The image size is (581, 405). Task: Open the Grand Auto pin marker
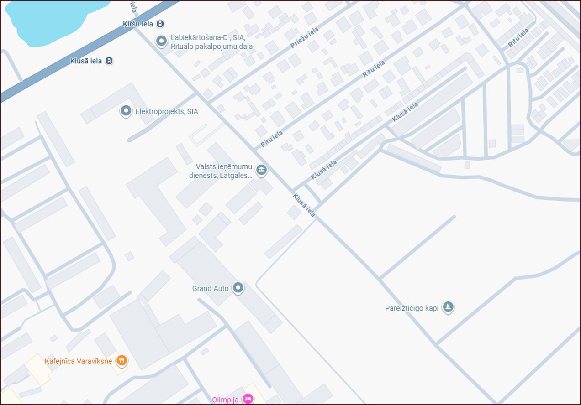click(x=238, y=288)
